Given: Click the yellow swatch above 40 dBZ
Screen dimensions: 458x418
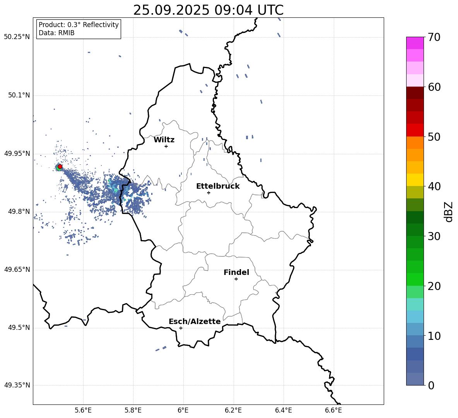Looking at the screenshot, I should (415, 180).
